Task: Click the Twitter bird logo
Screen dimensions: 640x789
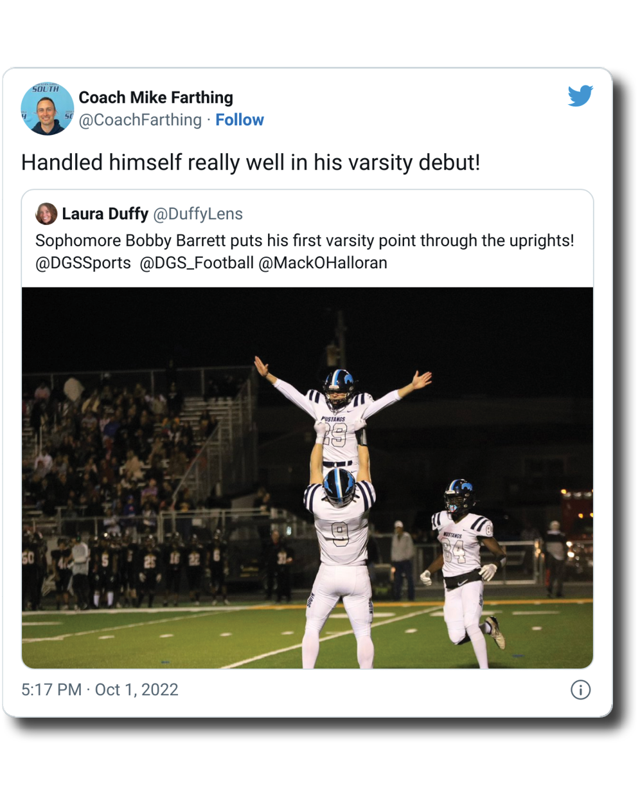Action: 580,96
